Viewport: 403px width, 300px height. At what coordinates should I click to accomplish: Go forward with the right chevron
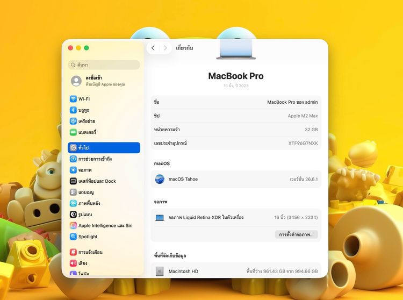click(165, 48)
